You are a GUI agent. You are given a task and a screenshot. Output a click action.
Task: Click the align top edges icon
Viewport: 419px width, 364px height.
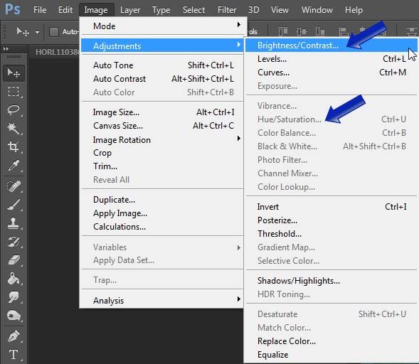pos(283,31)
